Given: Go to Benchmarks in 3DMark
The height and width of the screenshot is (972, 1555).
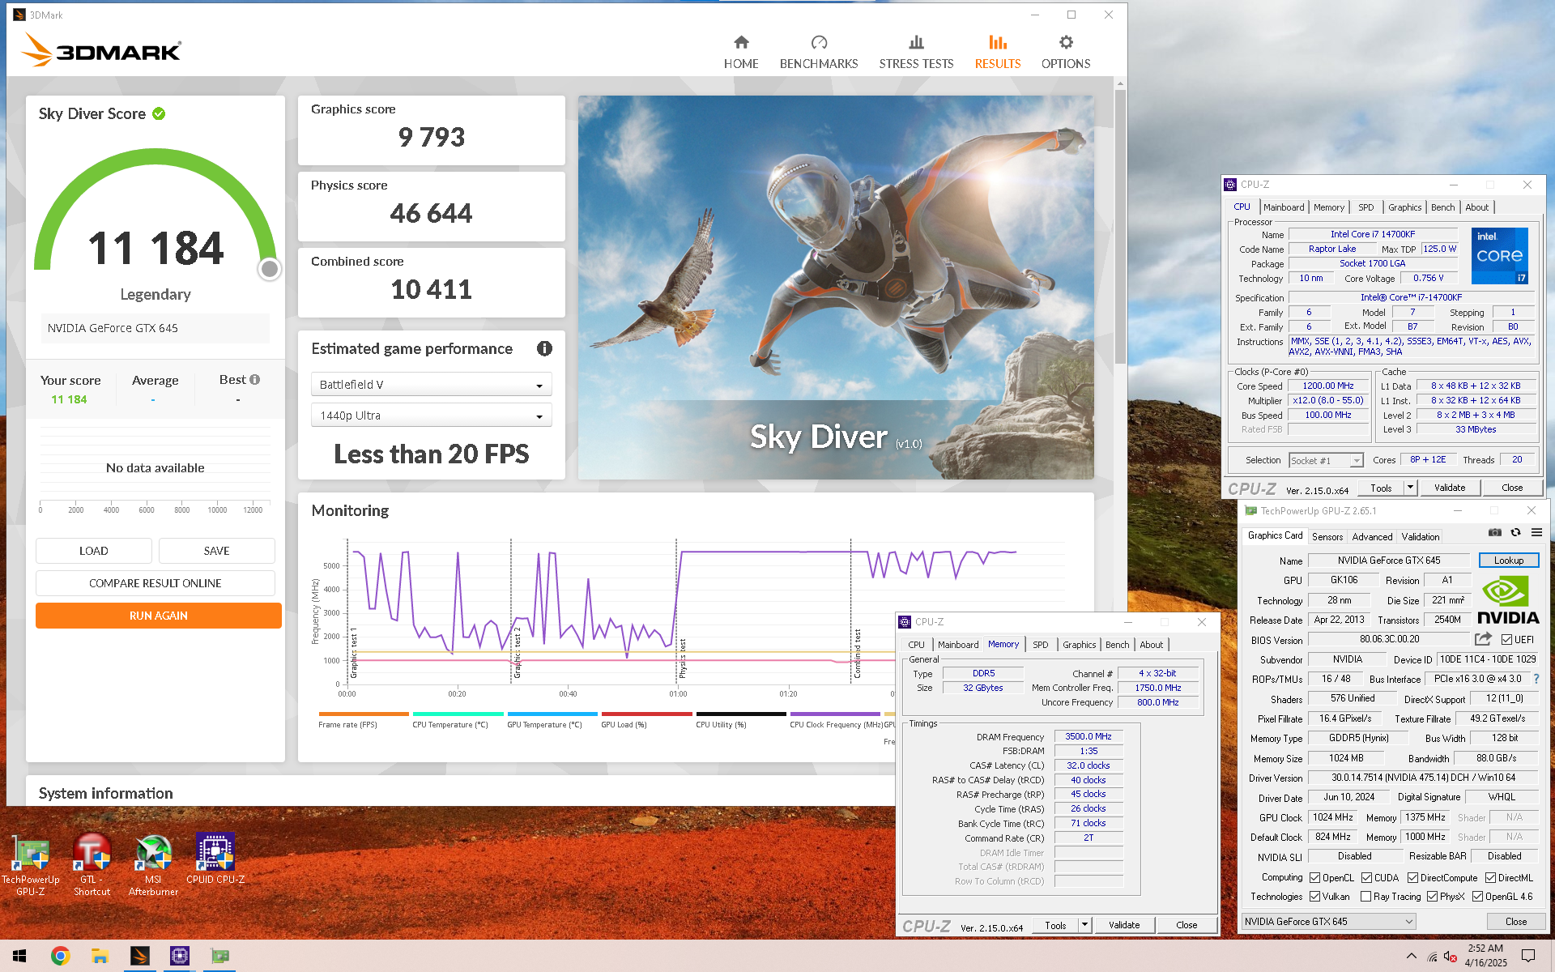Looking at the screenshot, I should click(x=819, y=52).
